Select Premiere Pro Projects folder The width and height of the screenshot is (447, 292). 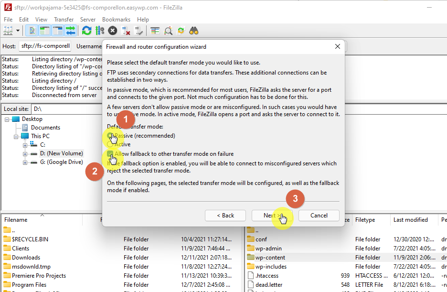pyautogui.click(x=39, y=276)
